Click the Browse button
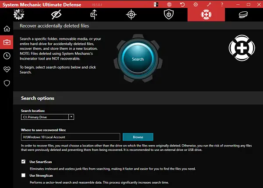Image resolution: width=263 pixels, height=188 pixels. [138, 137]
